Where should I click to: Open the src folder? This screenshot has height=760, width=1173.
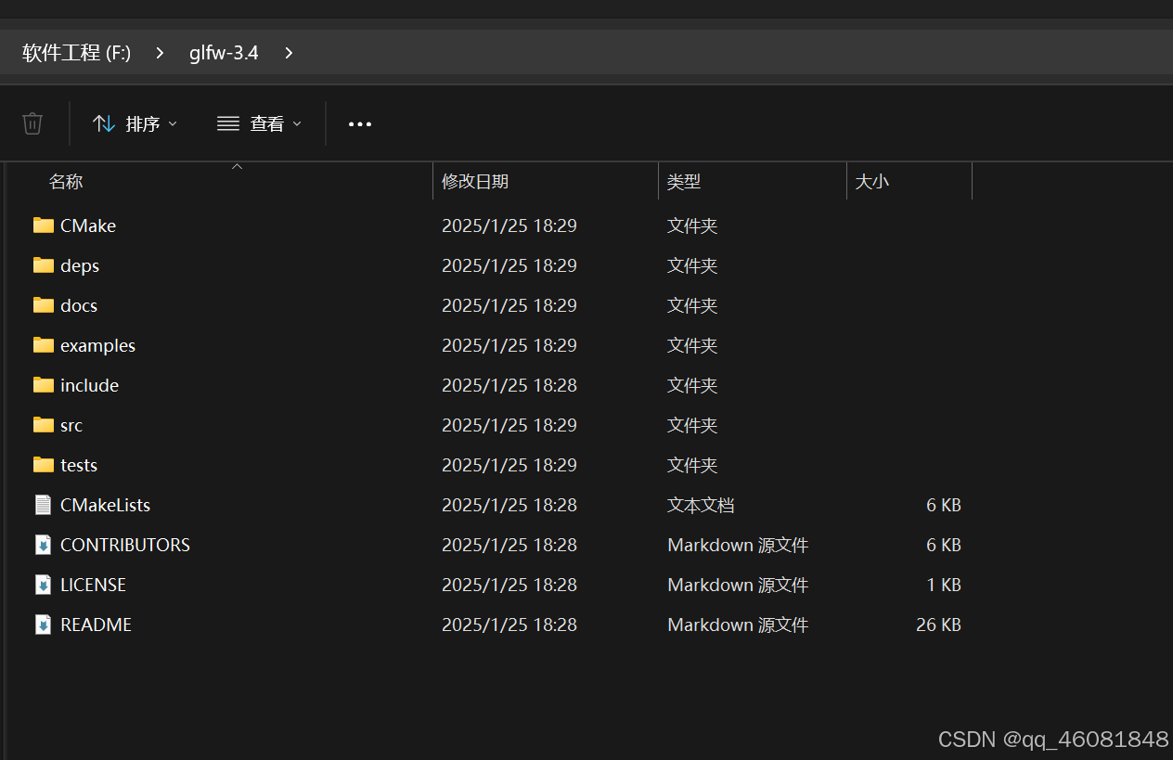click(71, 425)
